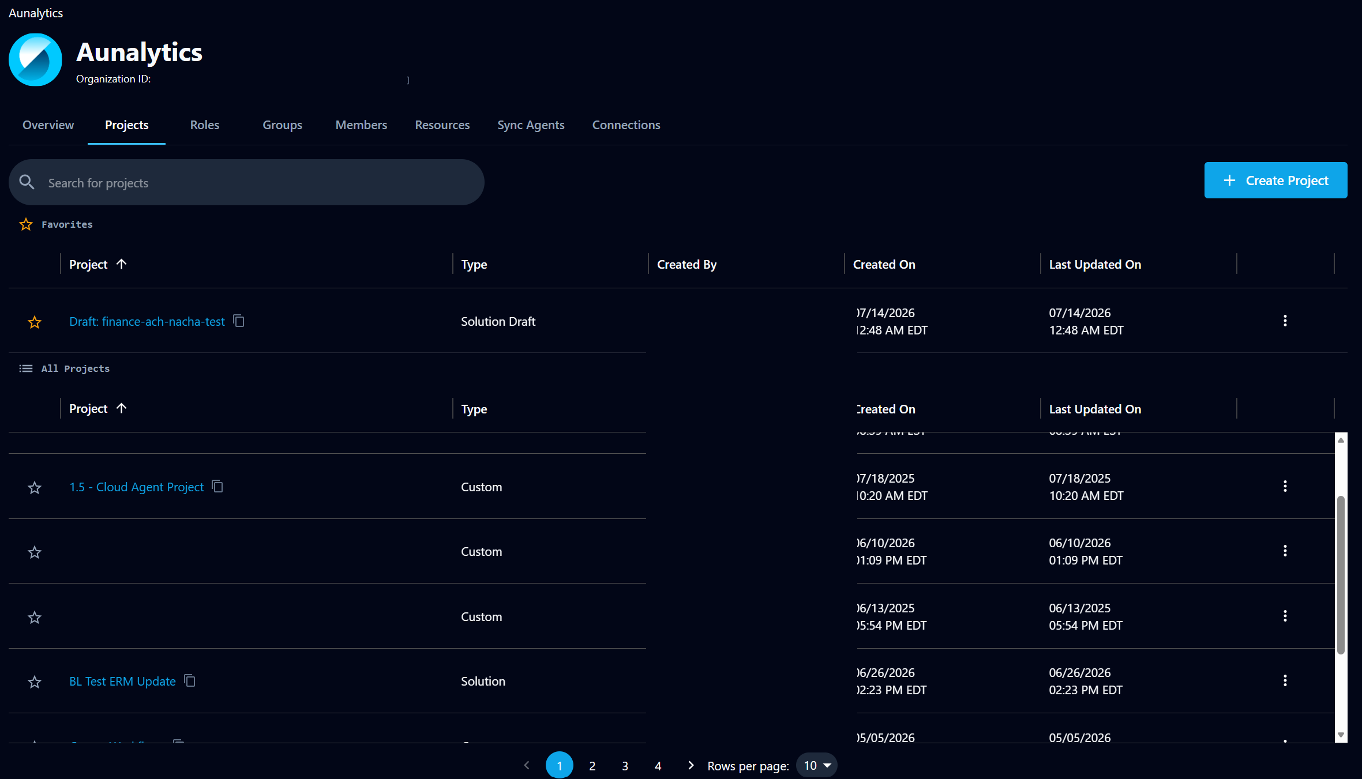Favorite the 1.5 - Cloud Agent Project
Viewport: 1362px width, 779px height.
(35, 487)
